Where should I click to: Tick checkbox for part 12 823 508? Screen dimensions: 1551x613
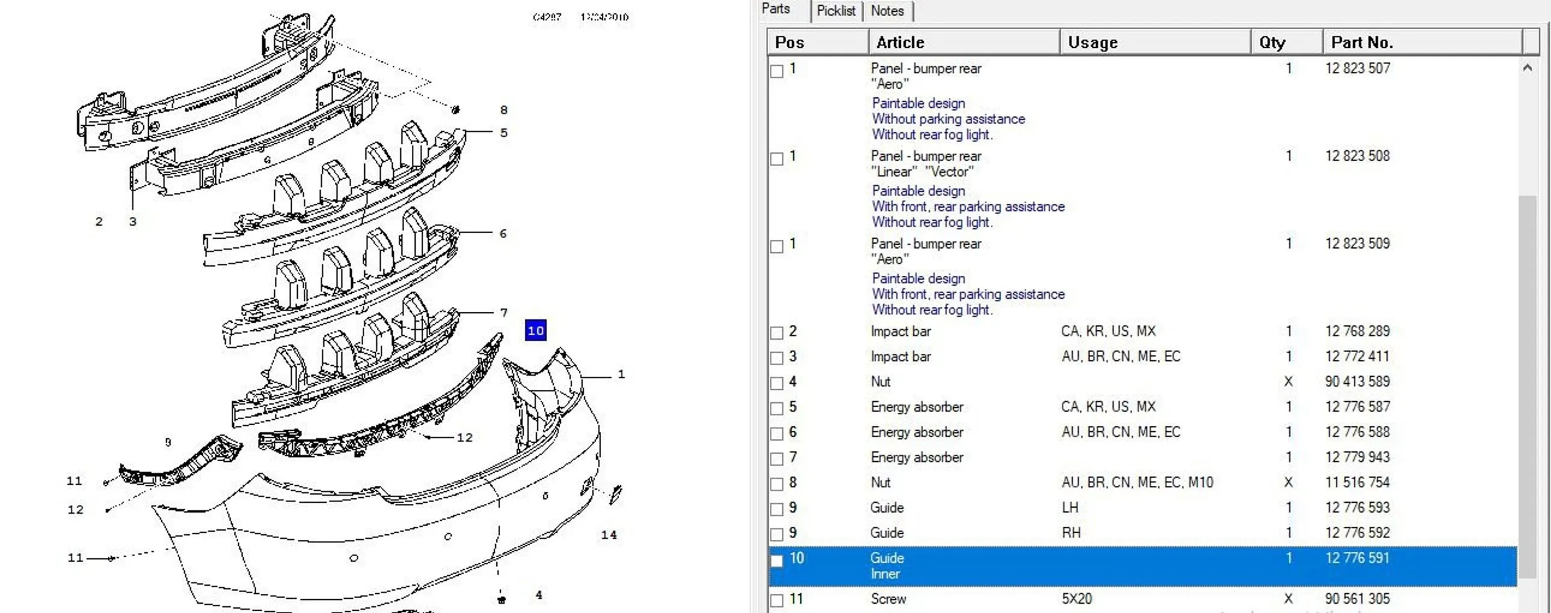(x=777, y=159)
